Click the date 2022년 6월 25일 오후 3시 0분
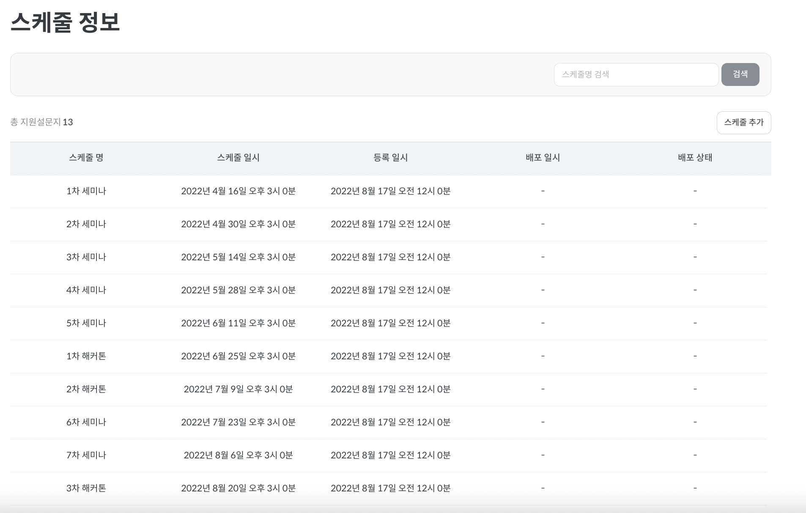Image resolution: width=806 pixels, height=513 pixels. (239, 356)
